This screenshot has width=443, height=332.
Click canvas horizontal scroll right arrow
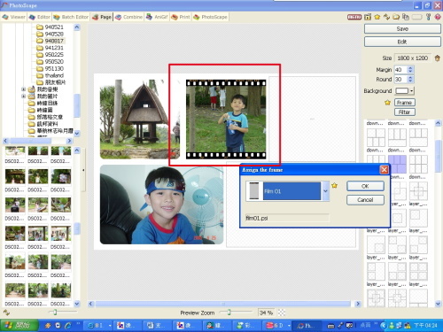click(358, 304)
